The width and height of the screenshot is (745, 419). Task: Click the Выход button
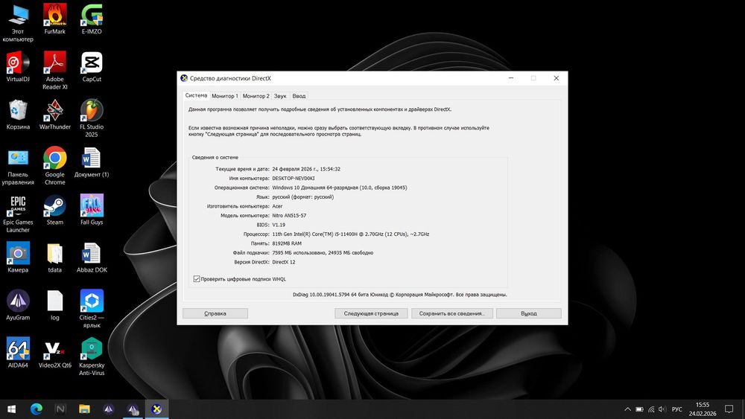[529, 313]
